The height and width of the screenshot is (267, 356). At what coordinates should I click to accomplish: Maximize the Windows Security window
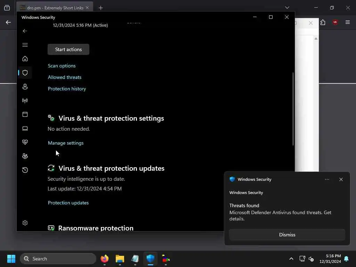(x=270, y=17)
